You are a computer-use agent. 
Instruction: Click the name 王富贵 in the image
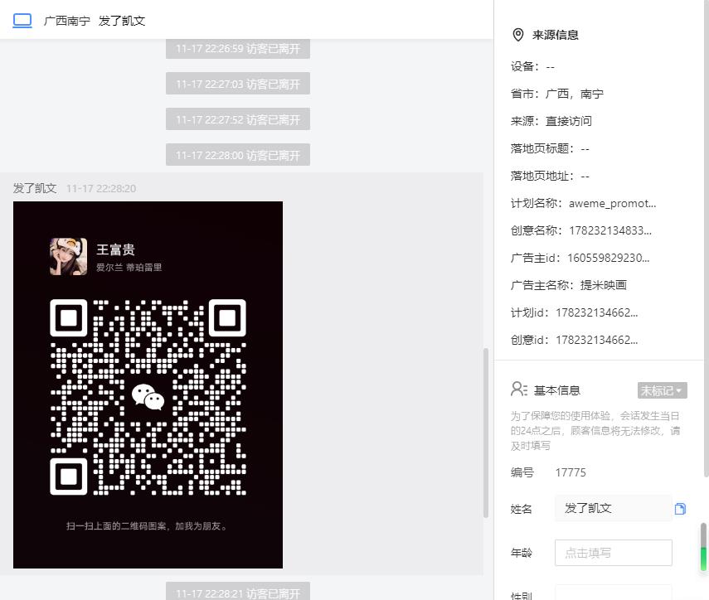(115, 249)
